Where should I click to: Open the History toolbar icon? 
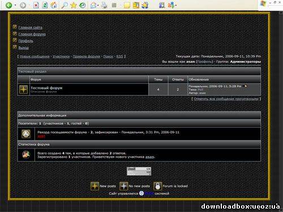pos(83,5)
